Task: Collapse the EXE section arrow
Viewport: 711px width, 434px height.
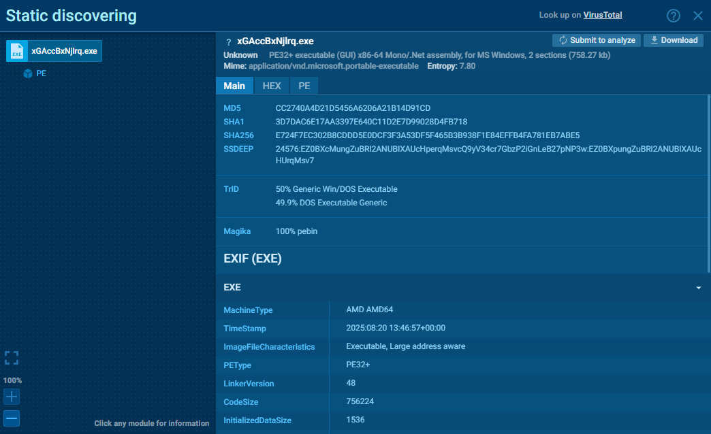Action: pos(698,288)
